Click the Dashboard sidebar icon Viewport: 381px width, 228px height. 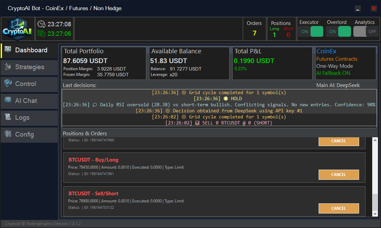tap(8, 50)
